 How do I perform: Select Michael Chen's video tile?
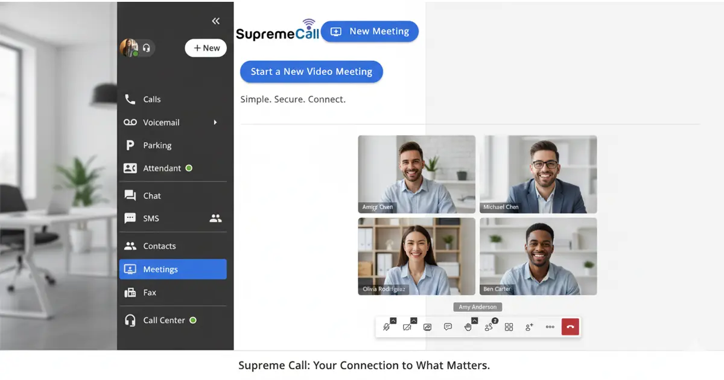point(538,174)
